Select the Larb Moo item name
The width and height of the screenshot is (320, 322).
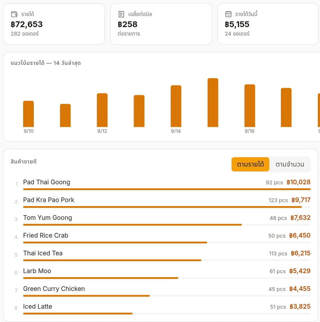37,271
